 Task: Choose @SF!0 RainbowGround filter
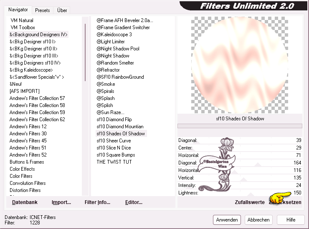[x=120, y=77]
